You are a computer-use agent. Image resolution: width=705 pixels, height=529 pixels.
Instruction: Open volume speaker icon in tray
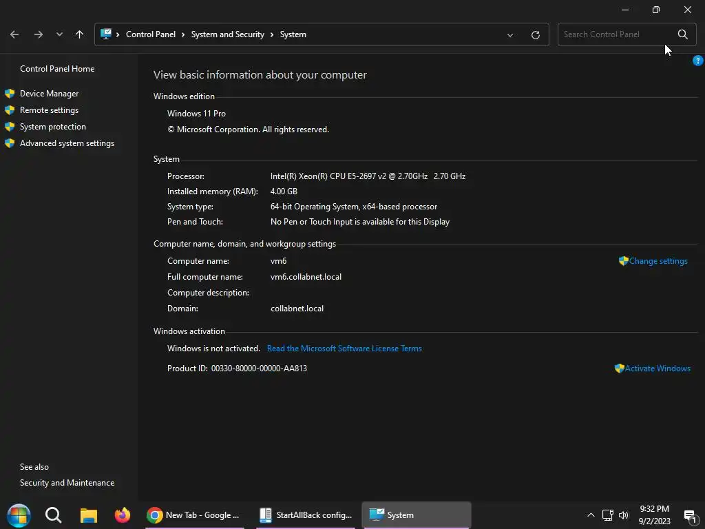tap(624, 515)
